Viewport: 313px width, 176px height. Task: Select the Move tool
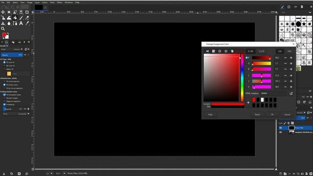[x=3, y=12]
